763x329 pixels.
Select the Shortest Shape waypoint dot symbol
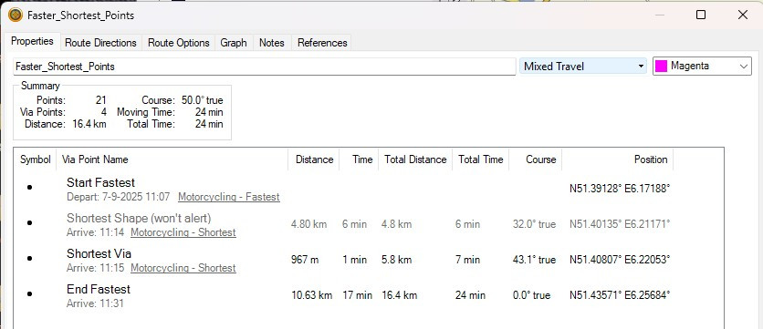(x=30, y=222)
